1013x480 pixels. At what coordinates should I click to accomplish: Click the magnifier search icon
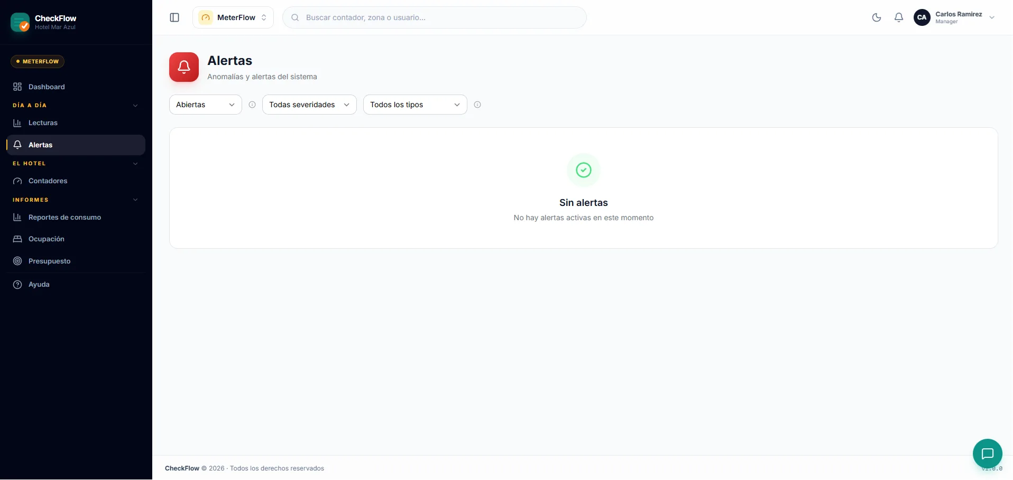[295, 17]
